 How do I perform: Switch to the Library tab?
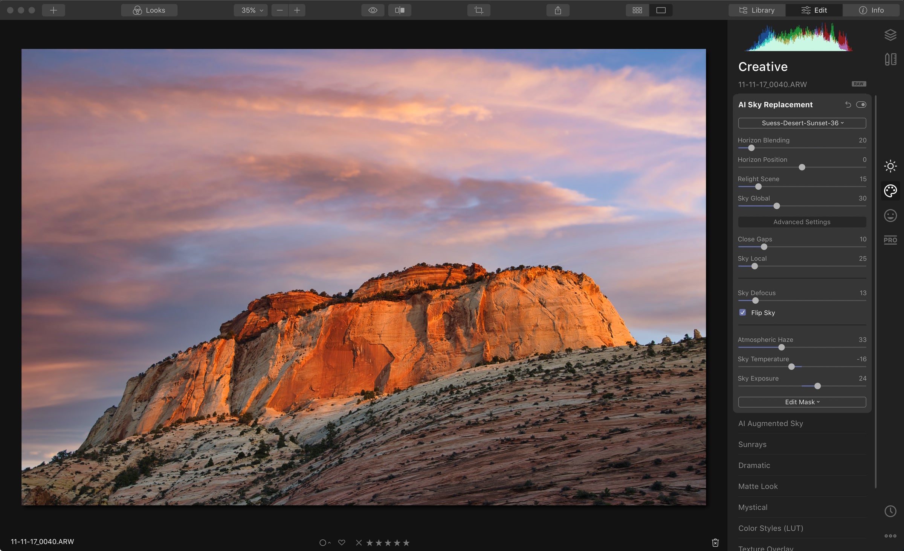757,10
